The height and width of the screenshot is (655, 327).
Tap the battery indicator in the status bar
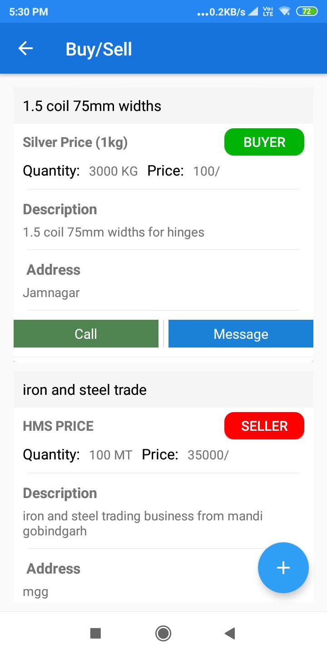(x=307, y=12)
